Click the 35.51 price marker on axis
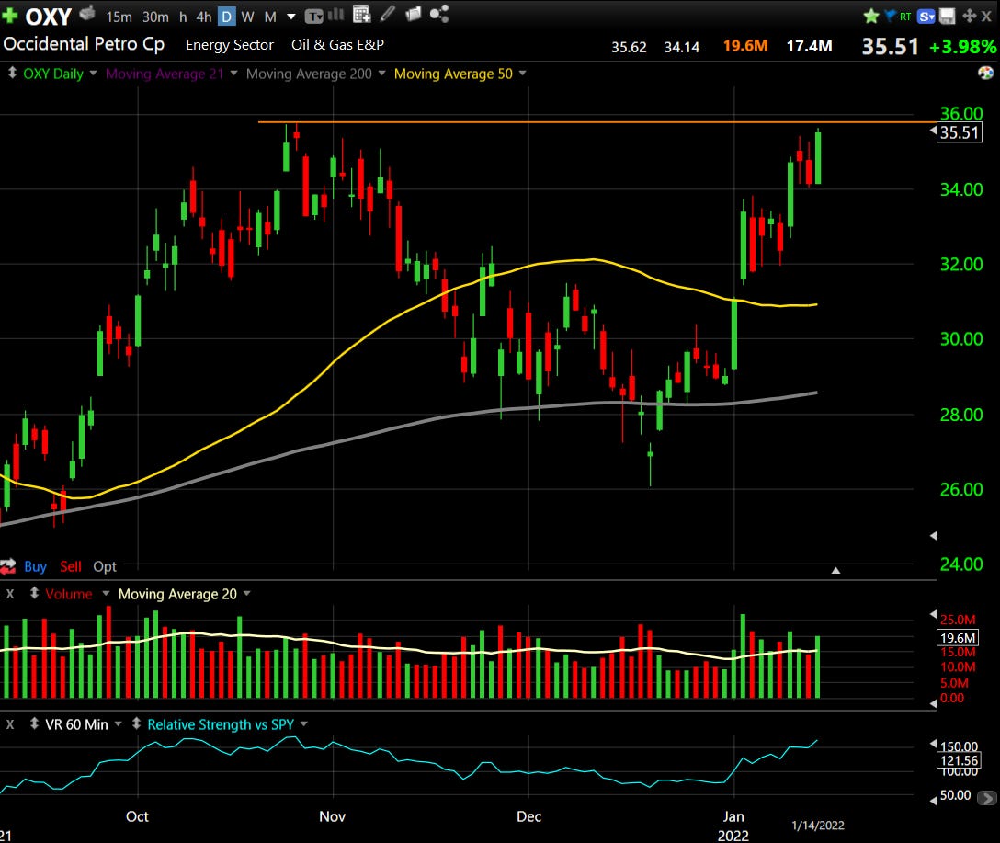1000x843 pixels. point(960,132)
